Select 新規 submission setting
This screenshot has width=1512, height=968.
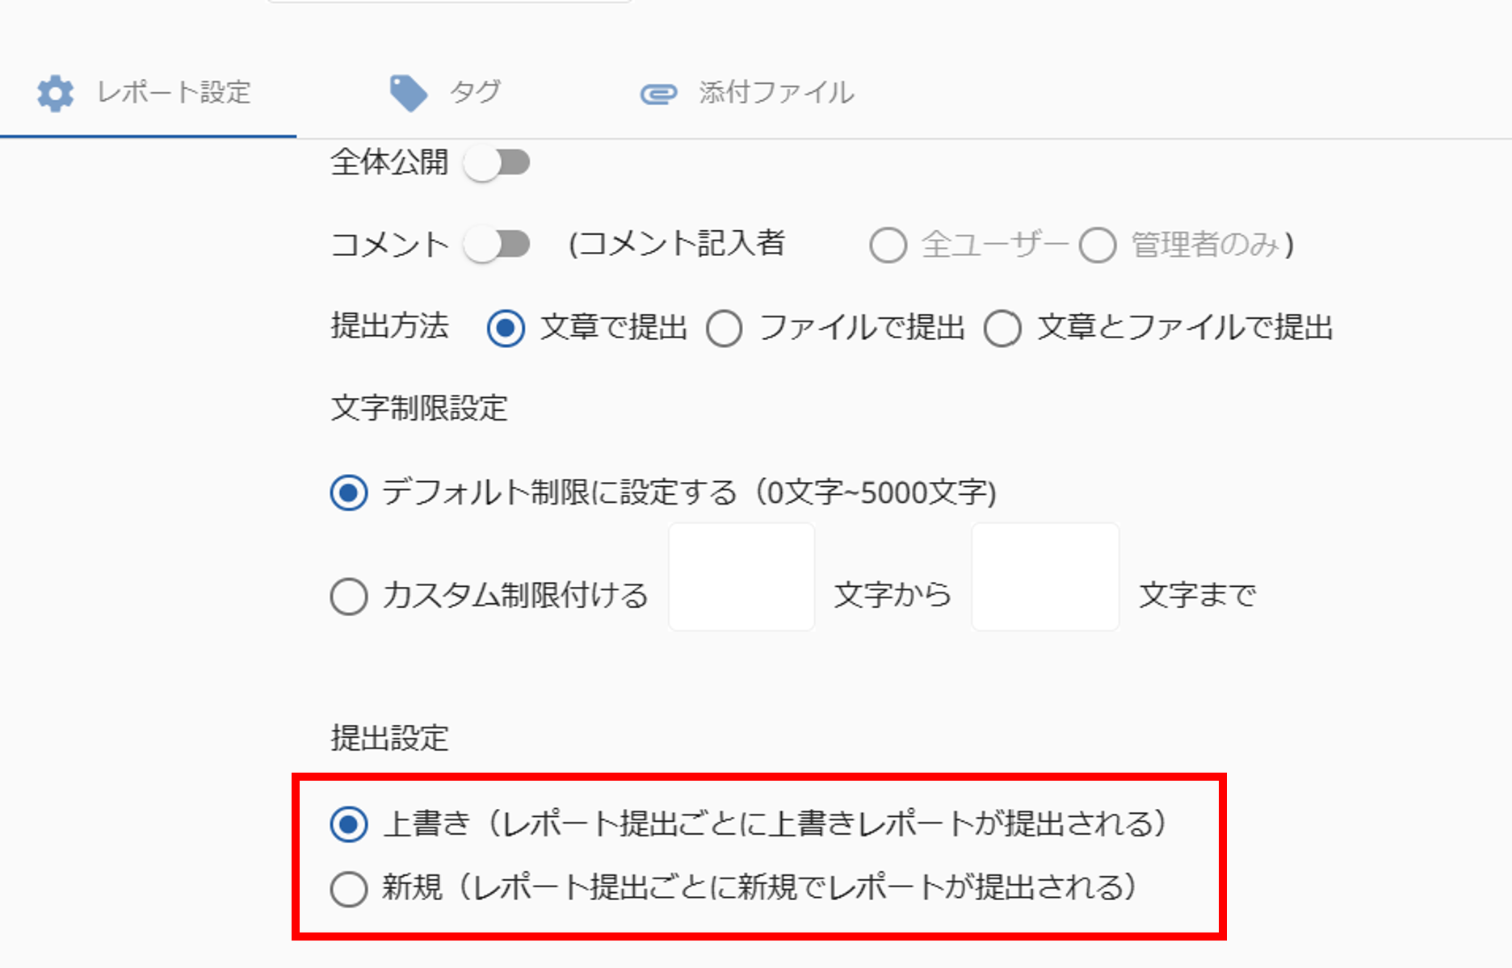[349, 889]
